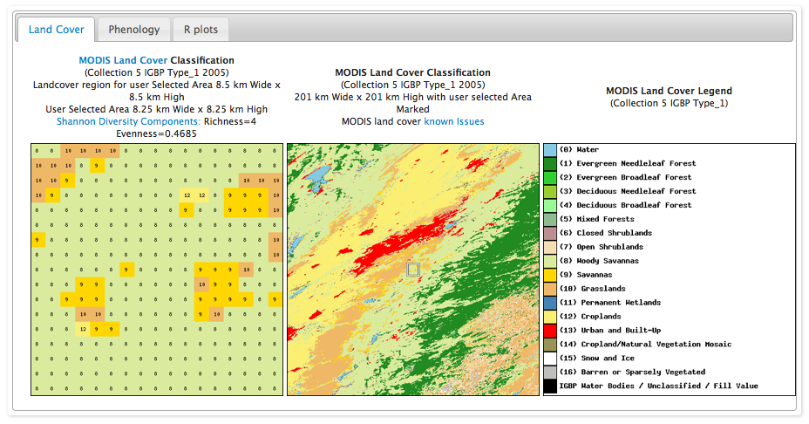This screenshot has width=809, height=424.
Task: Click the Croplands (12) color swatch
Action: pos(550,318)
